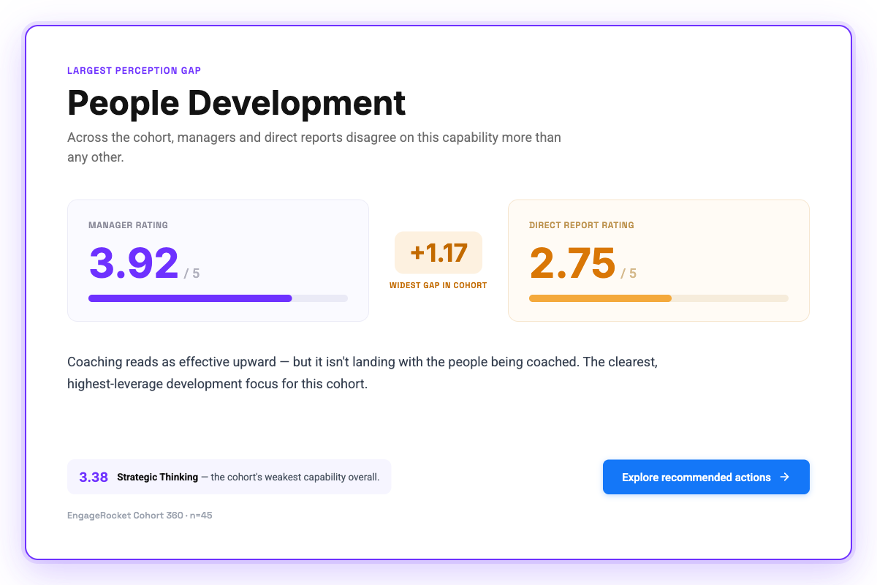Click Explore recommended actions button
This screenshot has height=585, width=877.
[706, 477]
